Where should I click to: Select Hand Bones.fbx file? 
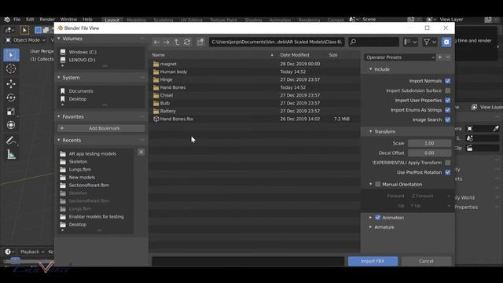tap(176, 119)
